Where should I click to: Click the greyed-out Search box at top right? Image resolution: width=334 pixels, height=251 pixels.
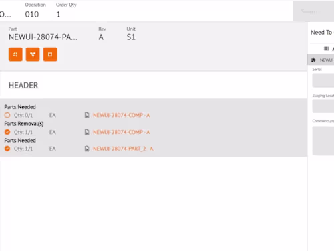point(313,11)
